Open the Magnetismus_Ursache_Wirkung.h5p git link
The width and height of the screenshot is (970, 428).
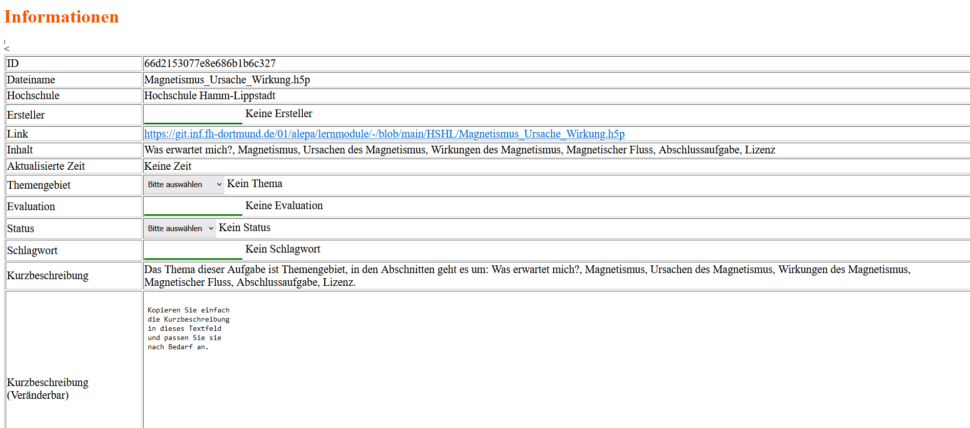(x=384, y=134)
